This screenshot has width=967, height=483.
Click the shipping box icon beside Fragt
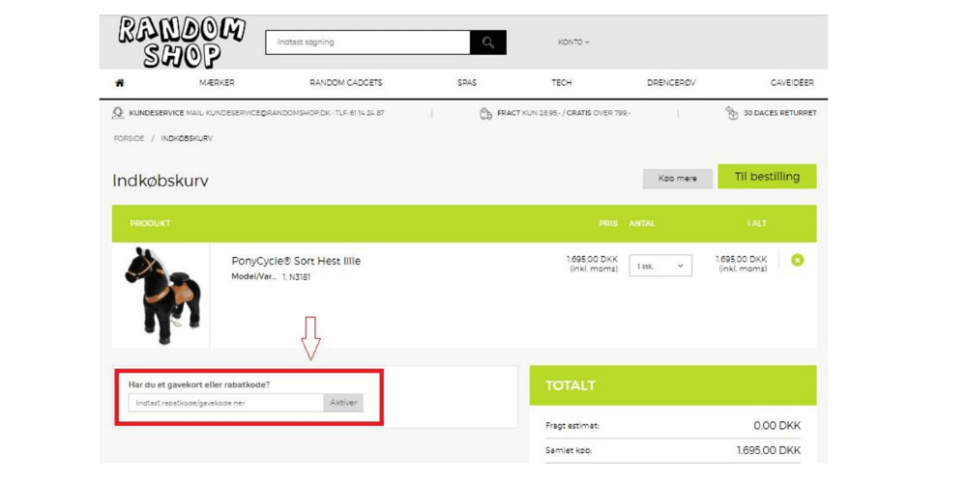point(485,113)
